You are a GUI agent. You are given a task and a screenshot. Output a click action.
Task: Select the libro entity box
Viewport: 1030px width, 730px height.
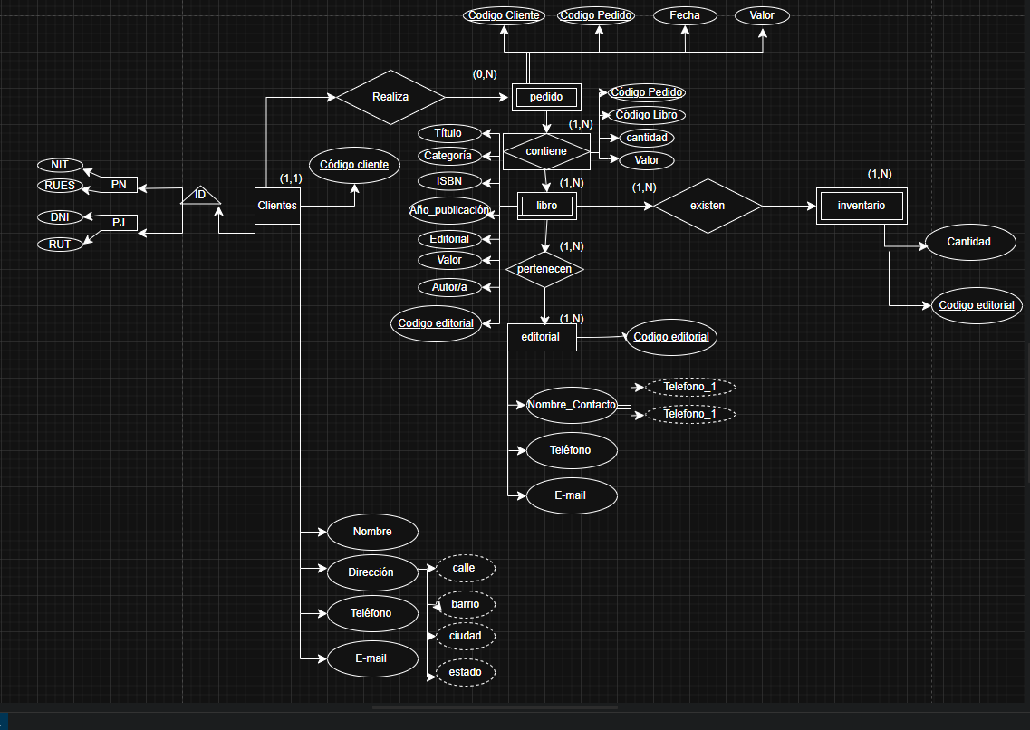(x=546, y=206)
